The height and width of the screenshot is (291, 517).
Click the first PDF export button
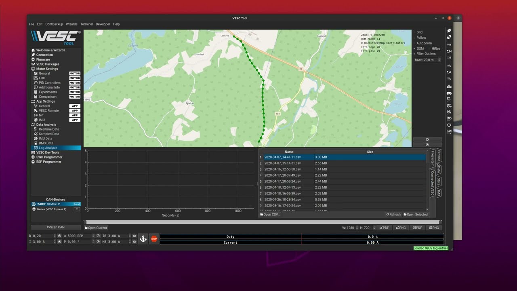coord(385,228)
